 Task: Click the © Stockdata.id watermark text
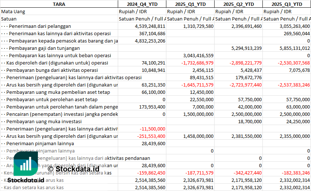click(x=73, y=169)
